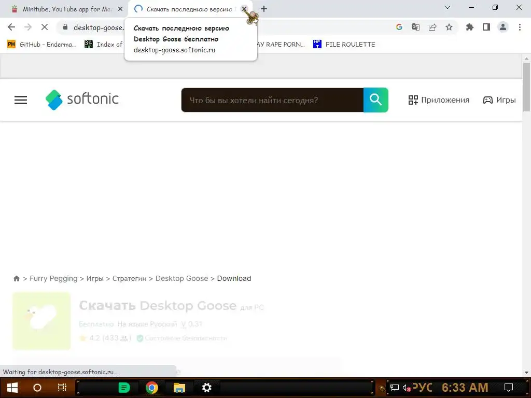Open a new browser tab
Viewport: 531px width, 398px height.
coord(264,9)
